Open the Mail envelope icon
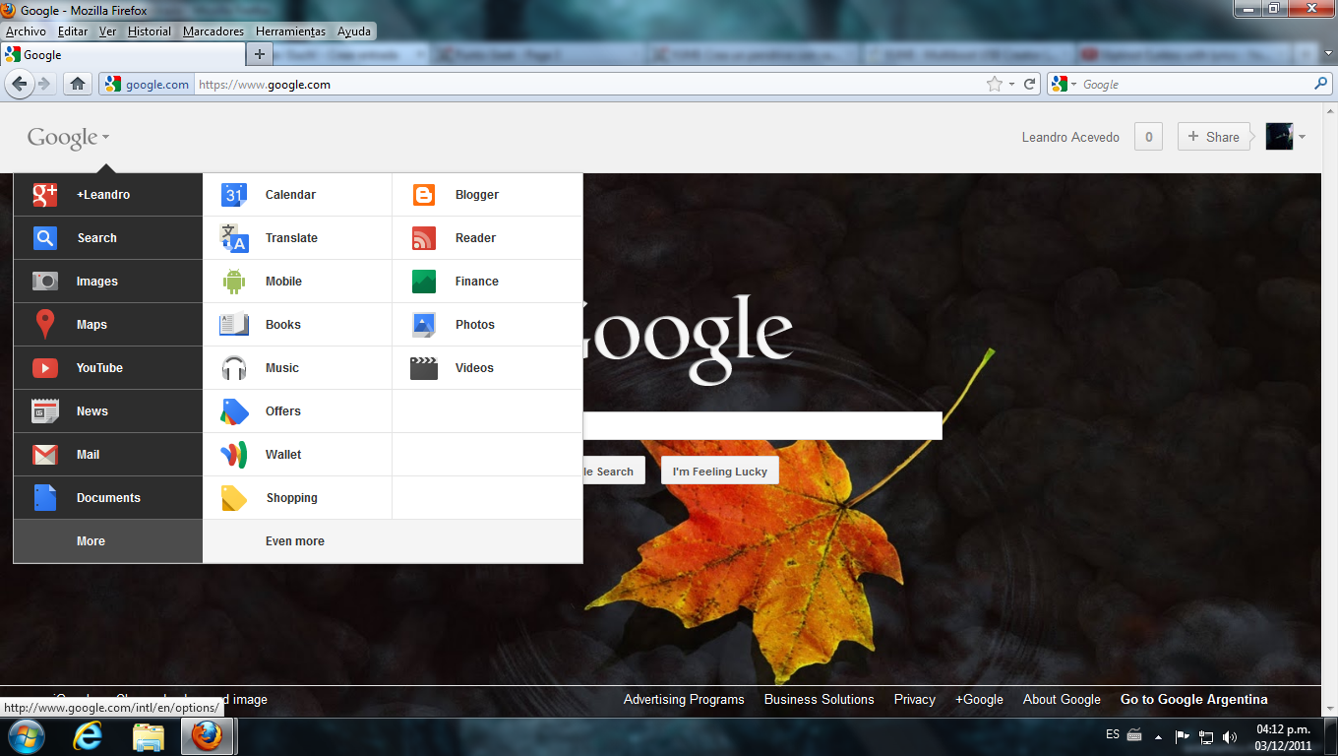 click(45, 455)
